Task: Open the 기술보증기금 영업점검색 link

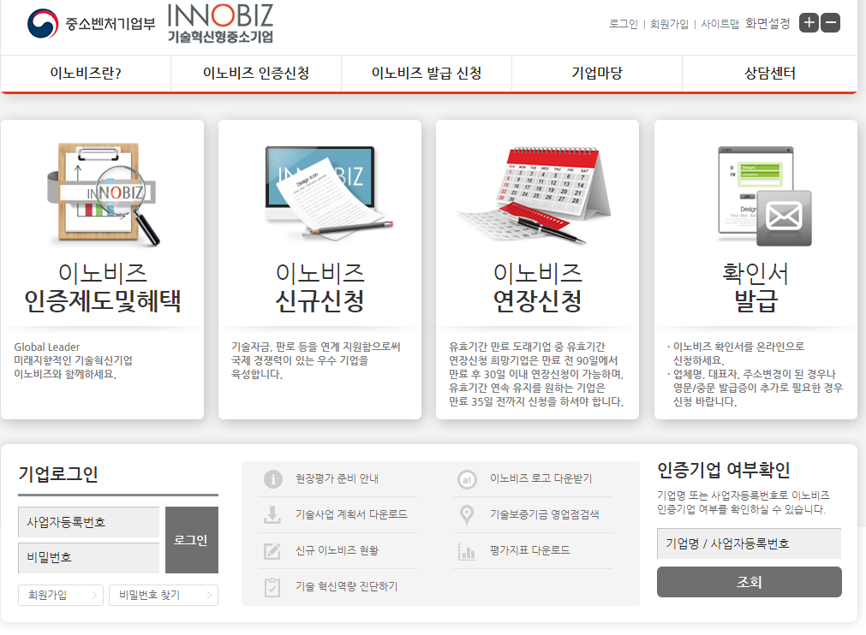Action: coord(544,514)
